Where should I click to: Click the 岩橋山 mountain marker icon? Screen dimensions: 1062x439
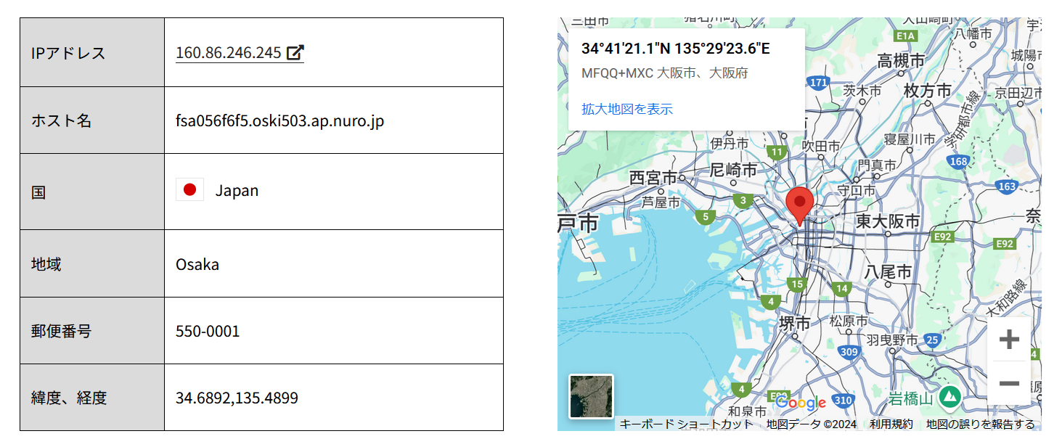(949, 398)
